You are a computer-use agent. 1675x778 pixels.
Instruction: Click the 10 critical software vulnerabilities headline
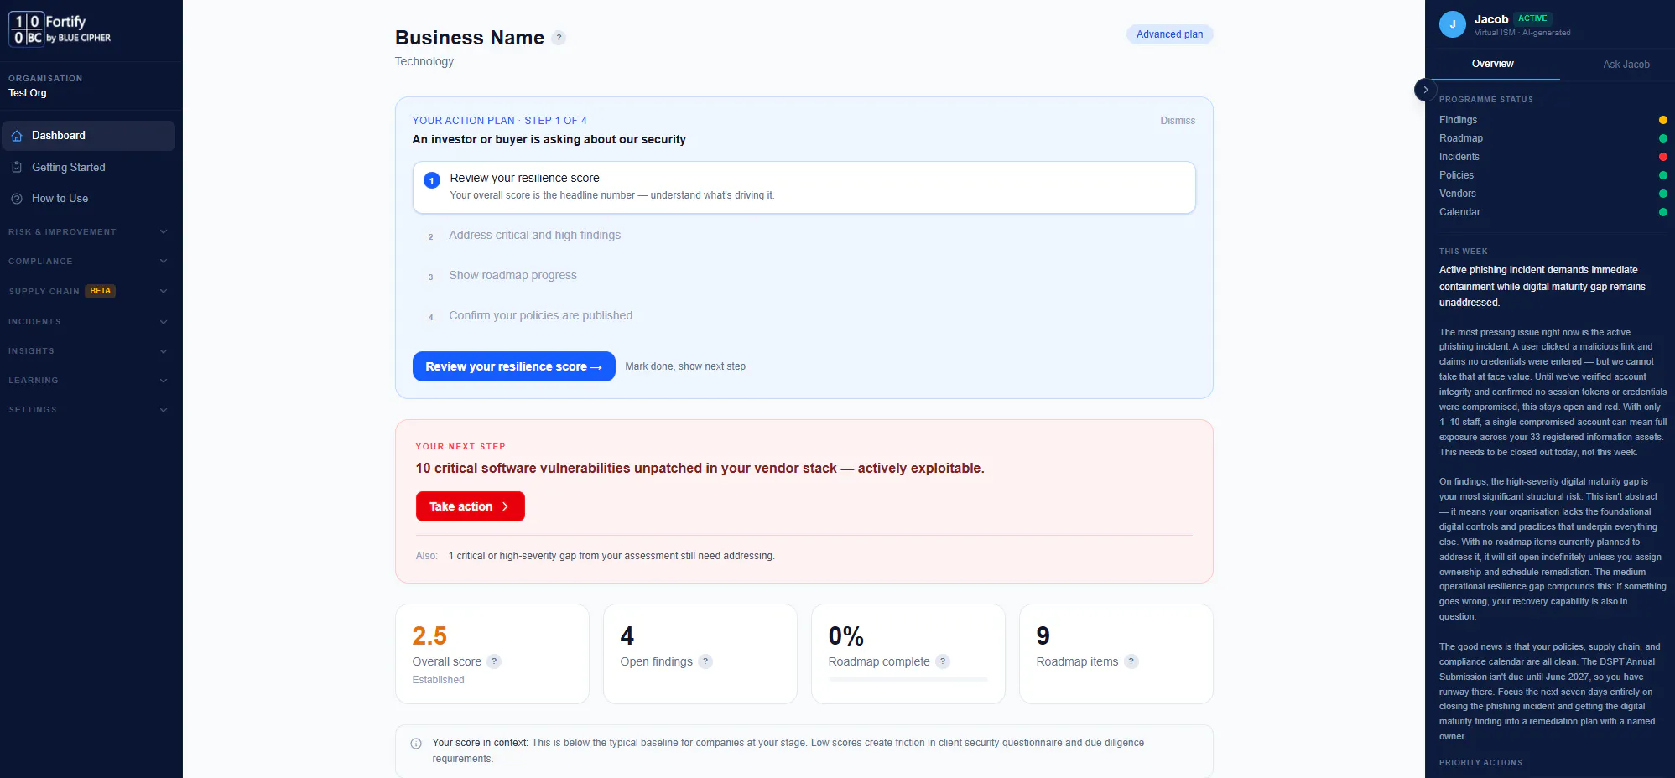coord(700,469)
